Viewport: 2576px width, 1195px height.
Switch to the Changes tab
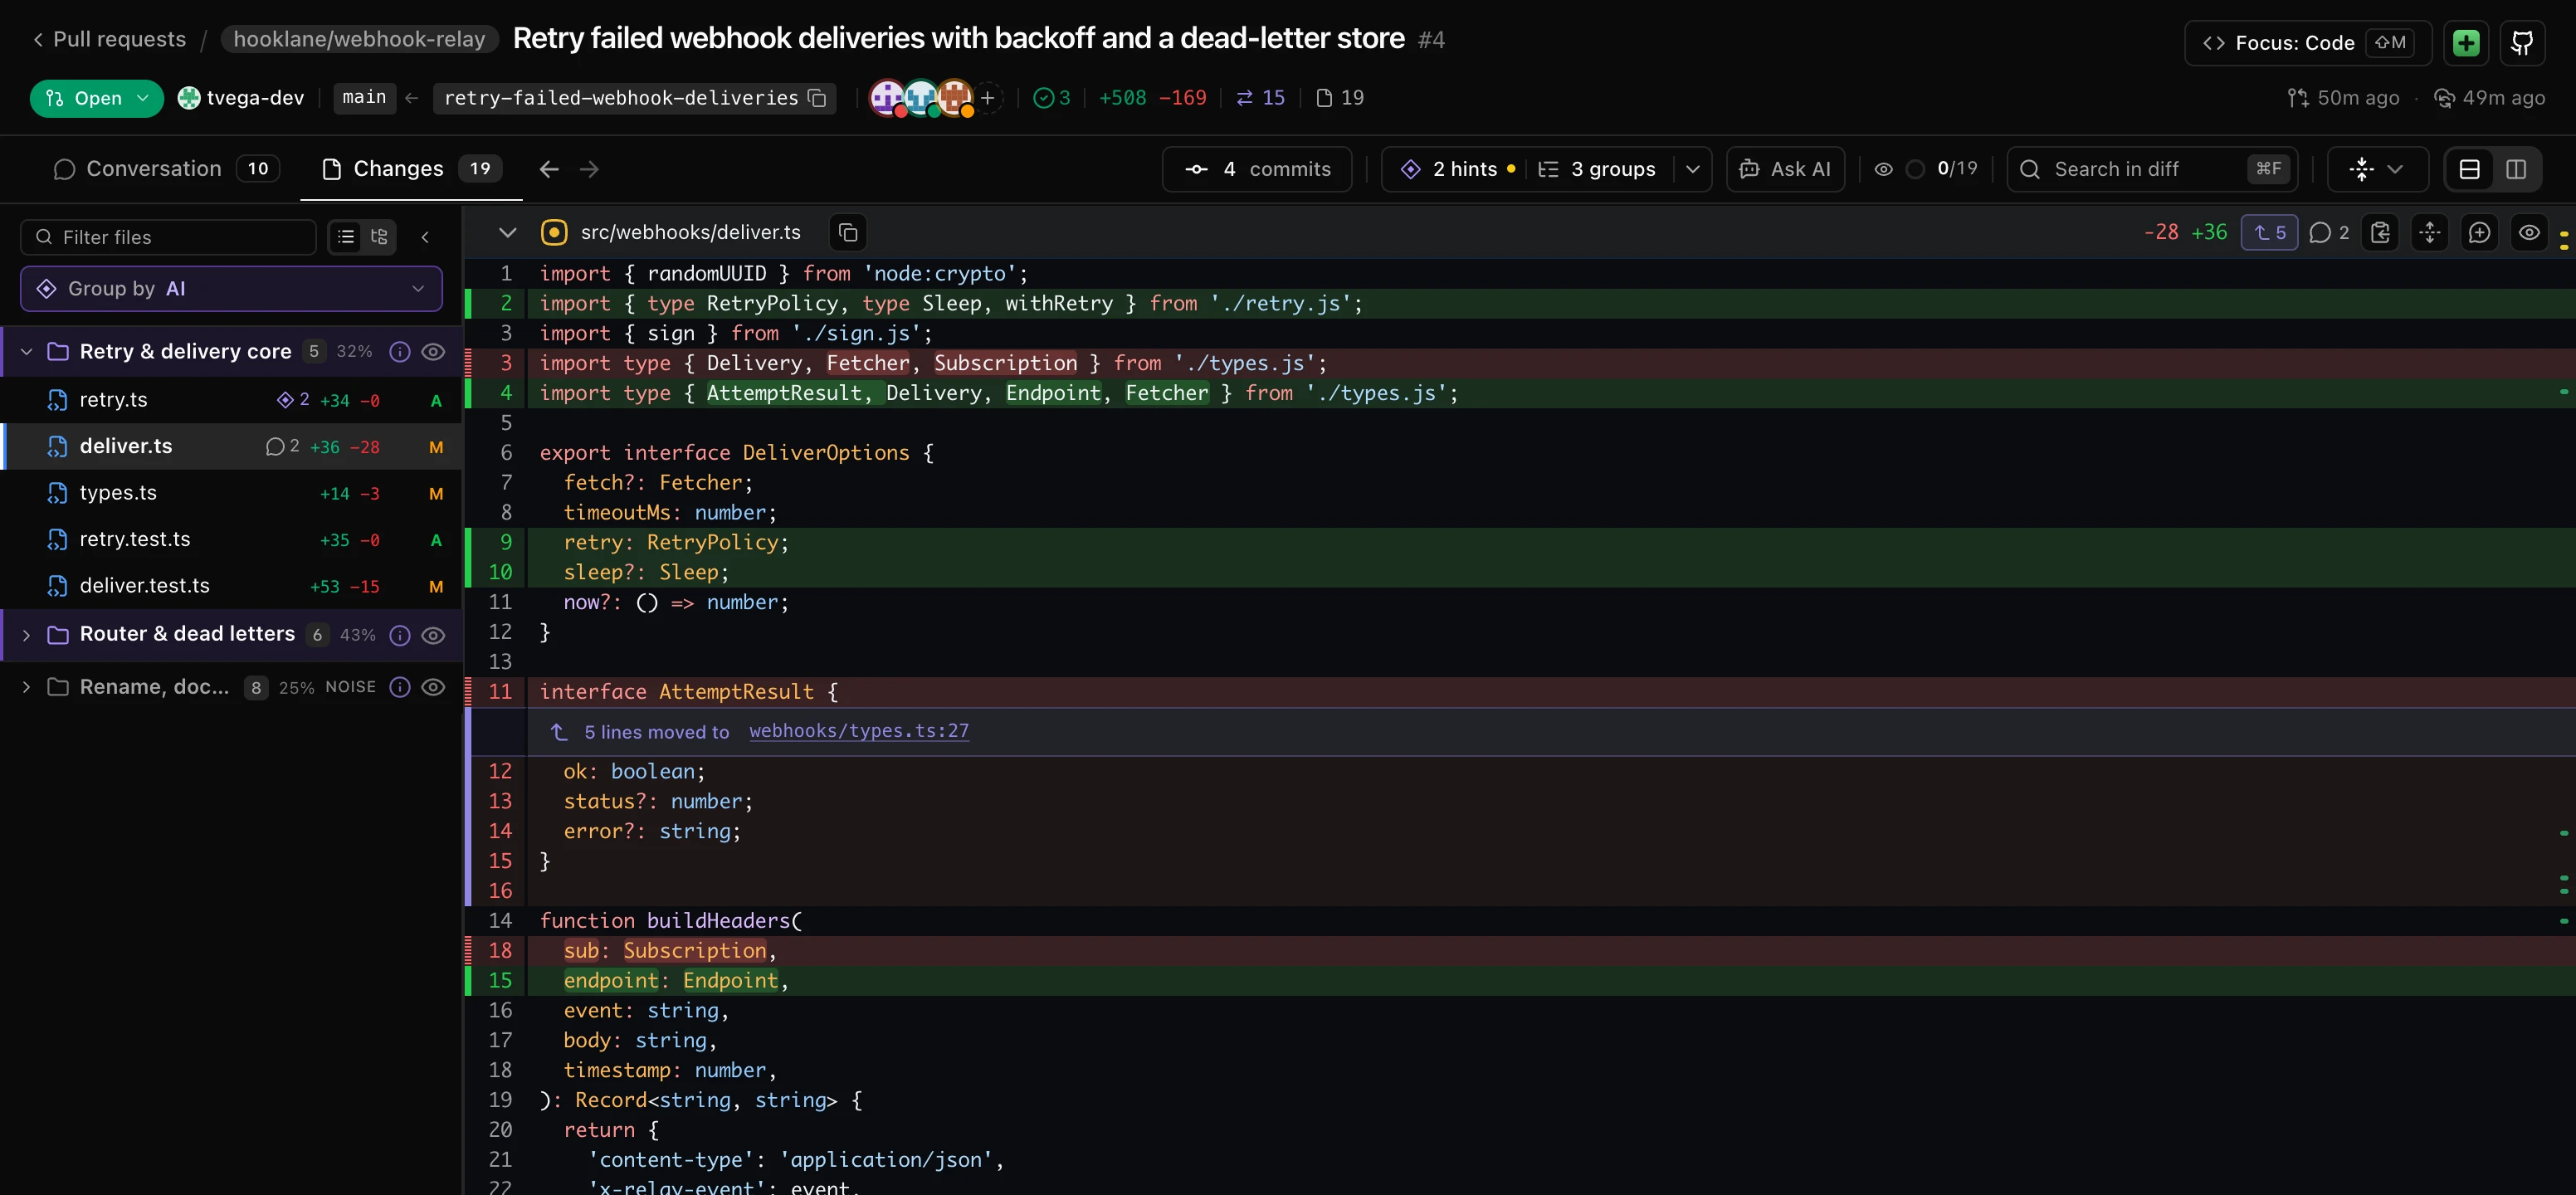(x=411, y=169)
